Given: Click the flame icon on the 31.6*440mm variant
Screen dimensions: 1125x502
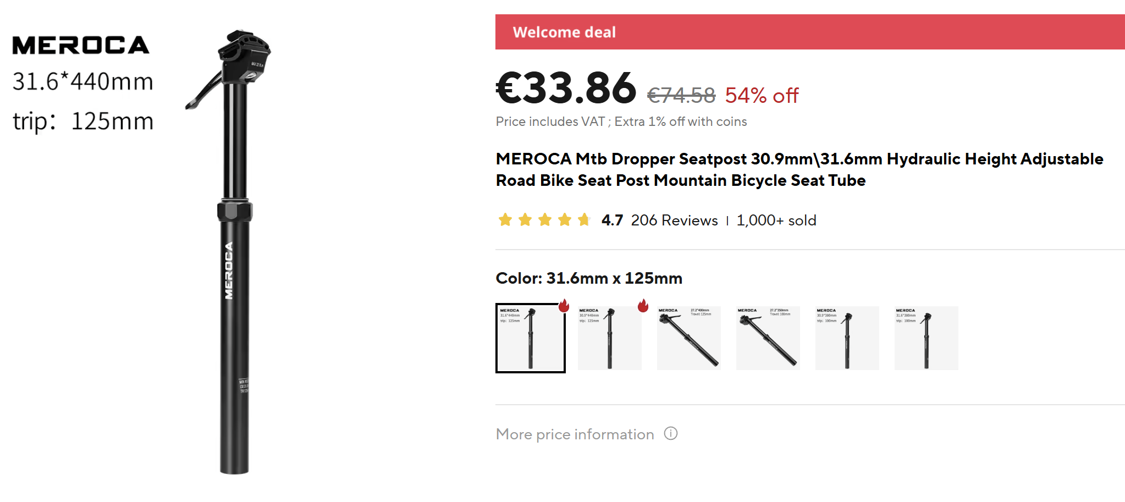Looking at the screenshot, I should tap(564, 306).
